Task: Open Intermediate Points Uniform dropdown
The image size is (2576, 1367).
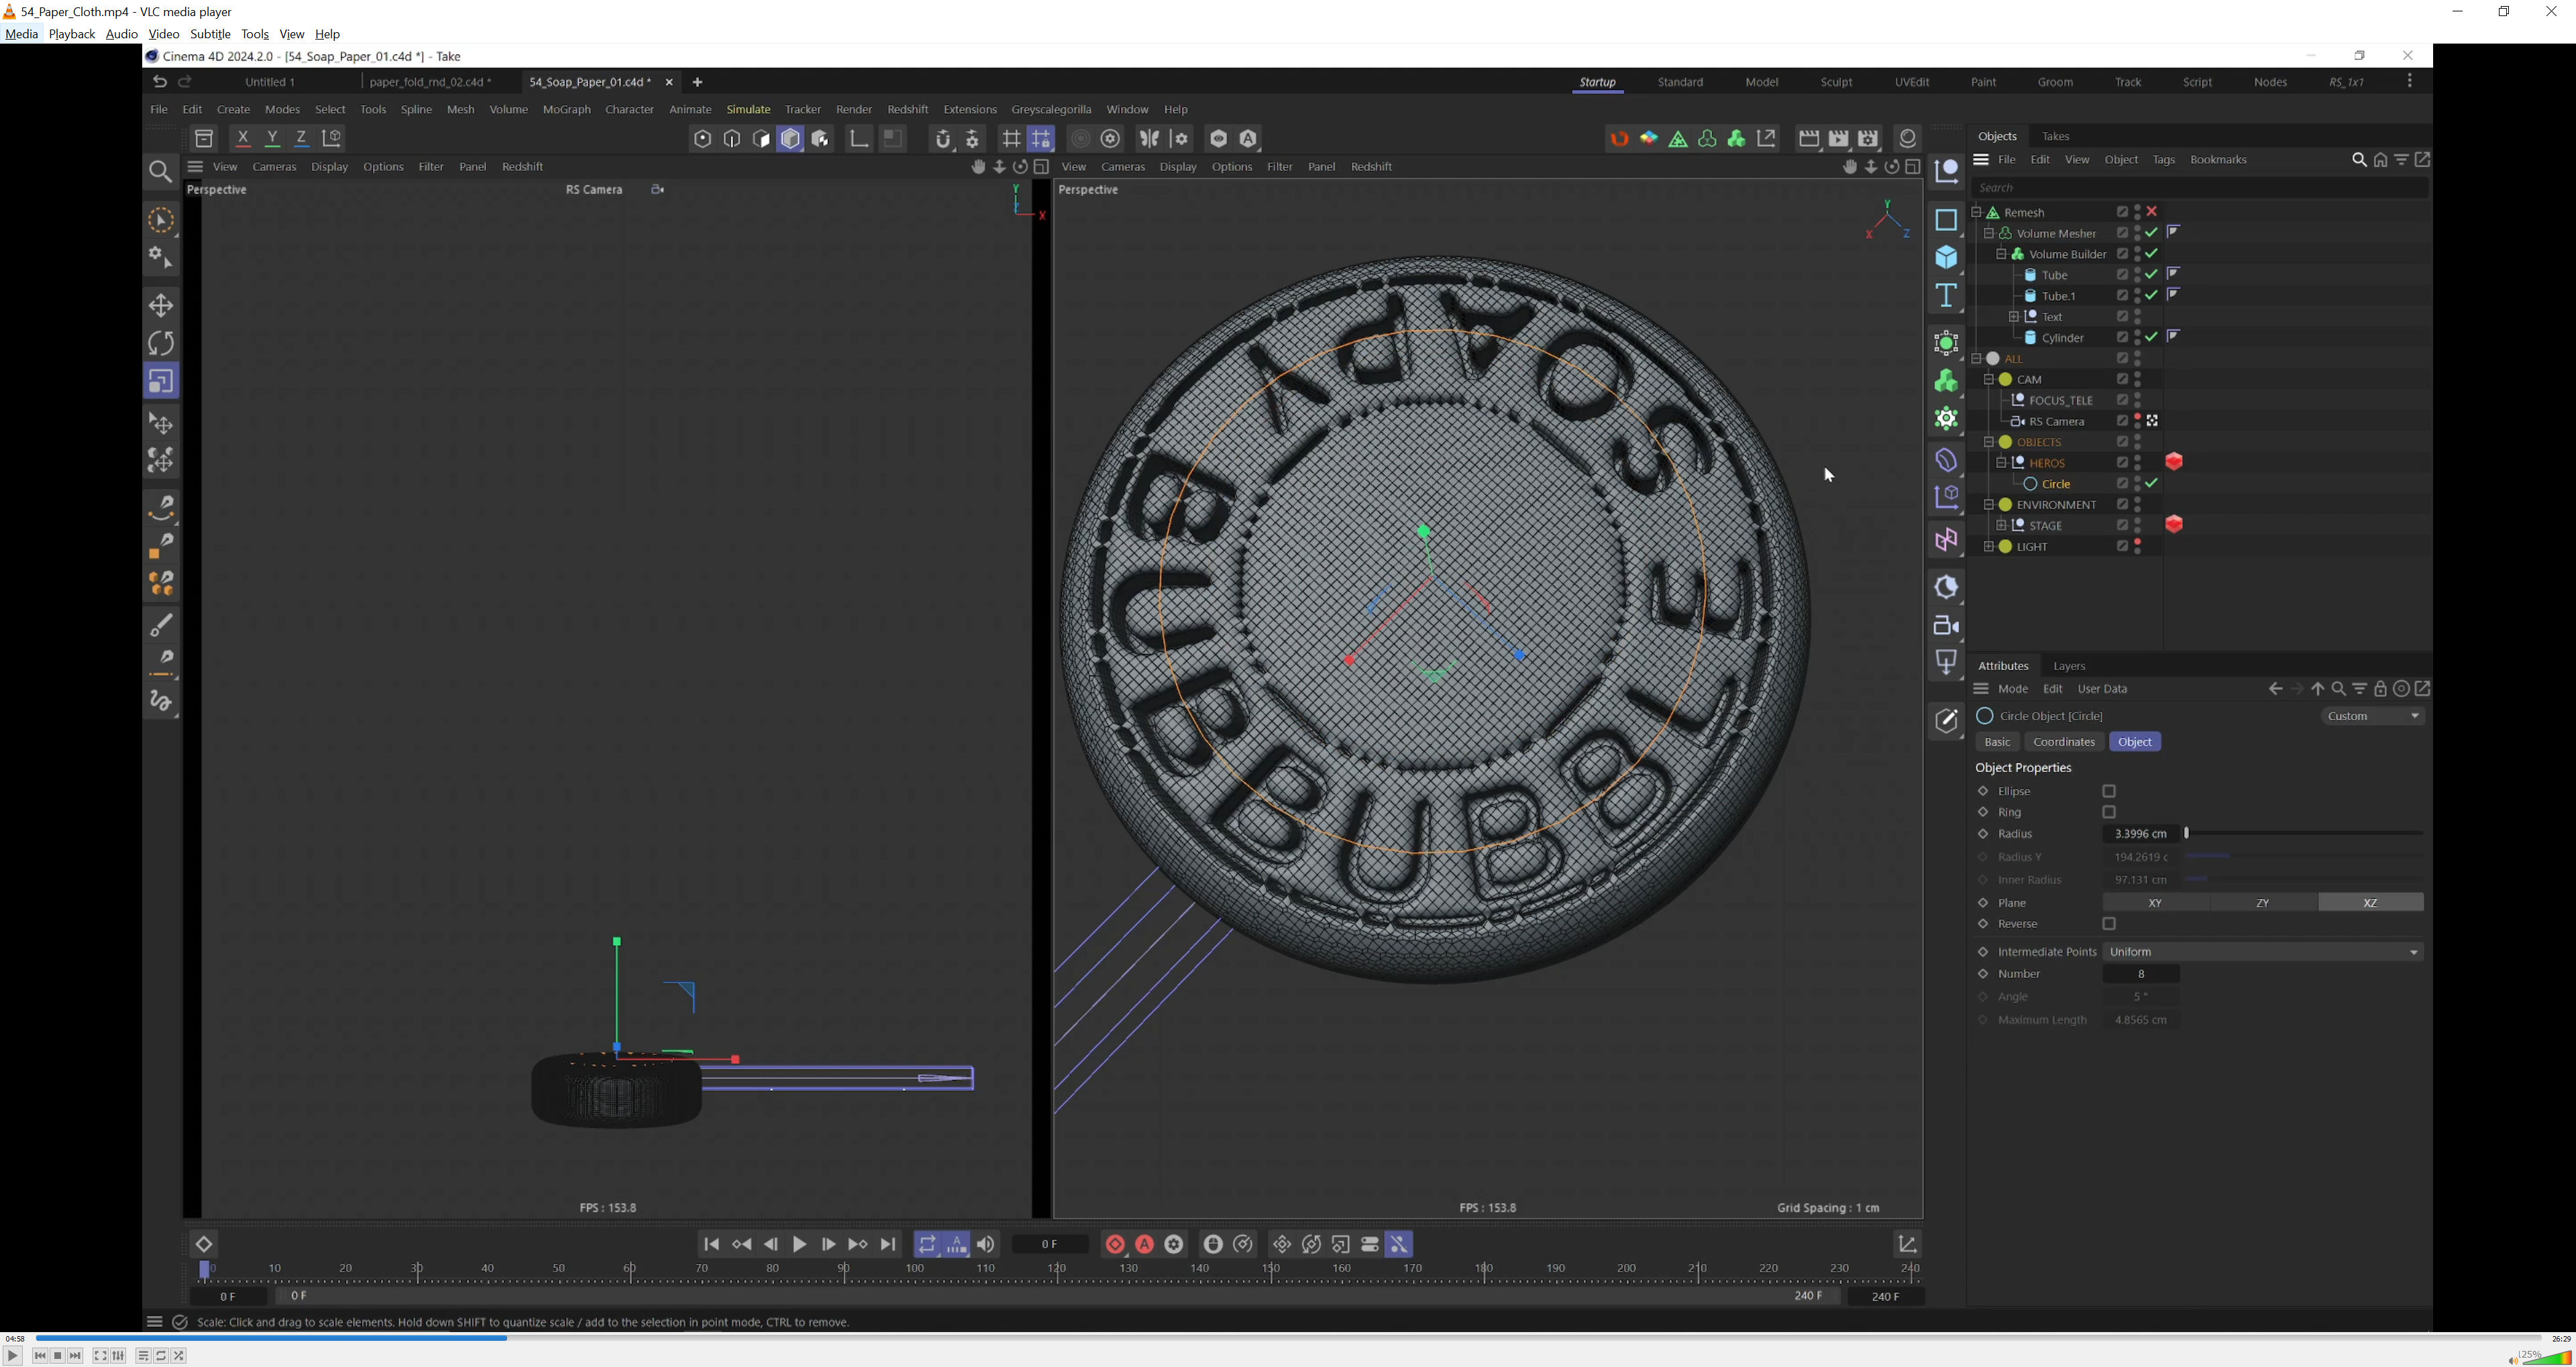Action: point(2263,953)
